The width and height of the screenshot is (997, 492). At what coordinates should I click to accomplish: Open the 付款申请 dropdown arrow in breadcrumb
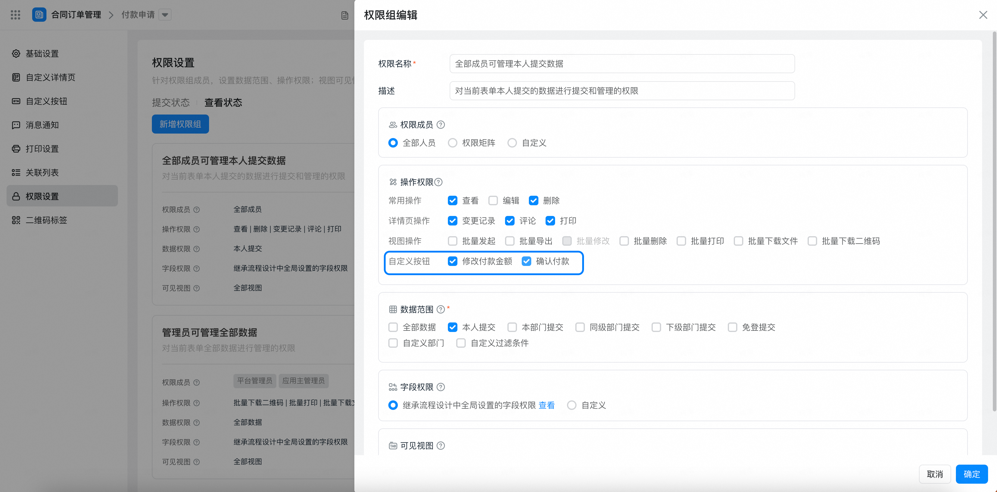pos(165,15)
